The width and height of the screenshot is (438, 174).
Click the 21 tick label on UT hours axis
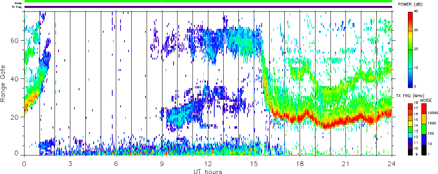click(346, 164)
